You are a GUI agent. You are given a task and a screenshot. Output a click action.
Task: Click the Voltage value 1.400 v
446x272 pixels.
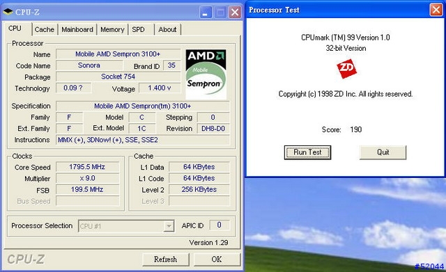click(160, 88)
